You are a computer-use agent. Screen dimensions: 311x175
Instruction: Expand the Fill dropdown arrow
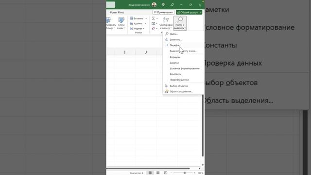click(x=156, y=24)
